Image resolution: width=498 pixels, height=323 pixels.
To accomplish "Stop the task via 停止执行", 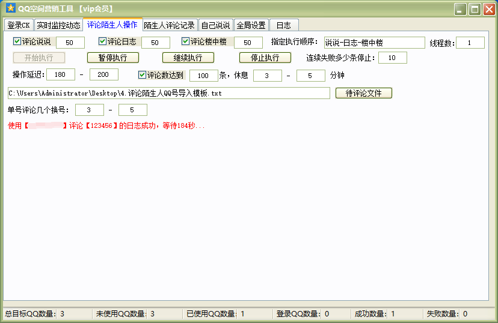I will pos(265,58).
